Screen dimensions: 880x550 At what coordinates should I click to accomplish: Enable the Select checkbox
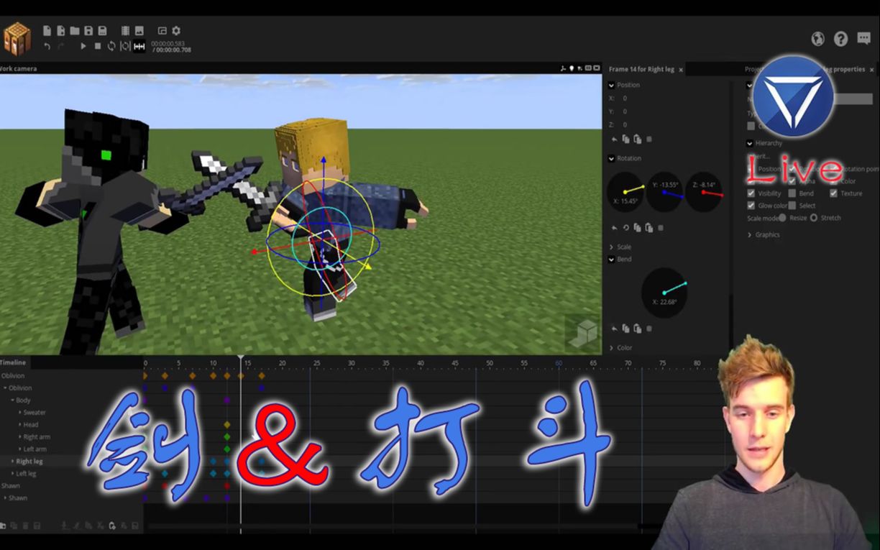coord(792,206)
